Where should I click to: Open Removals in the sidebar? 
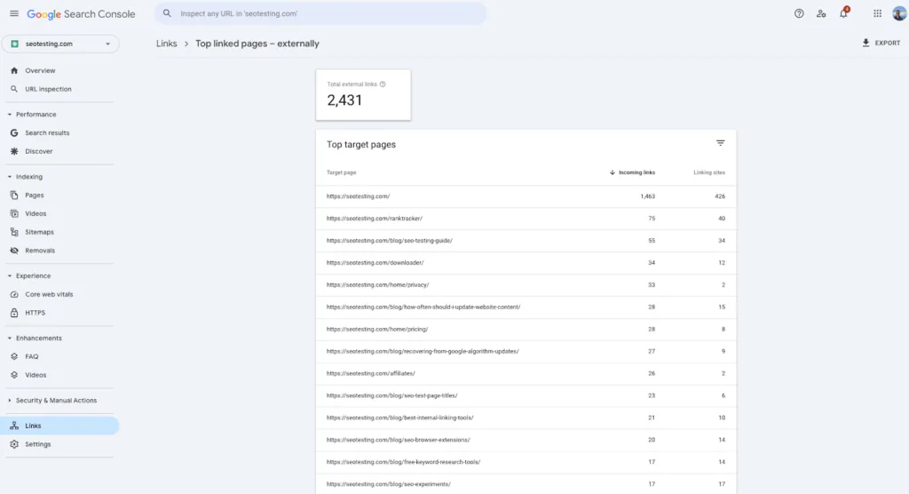pos(40,251)
